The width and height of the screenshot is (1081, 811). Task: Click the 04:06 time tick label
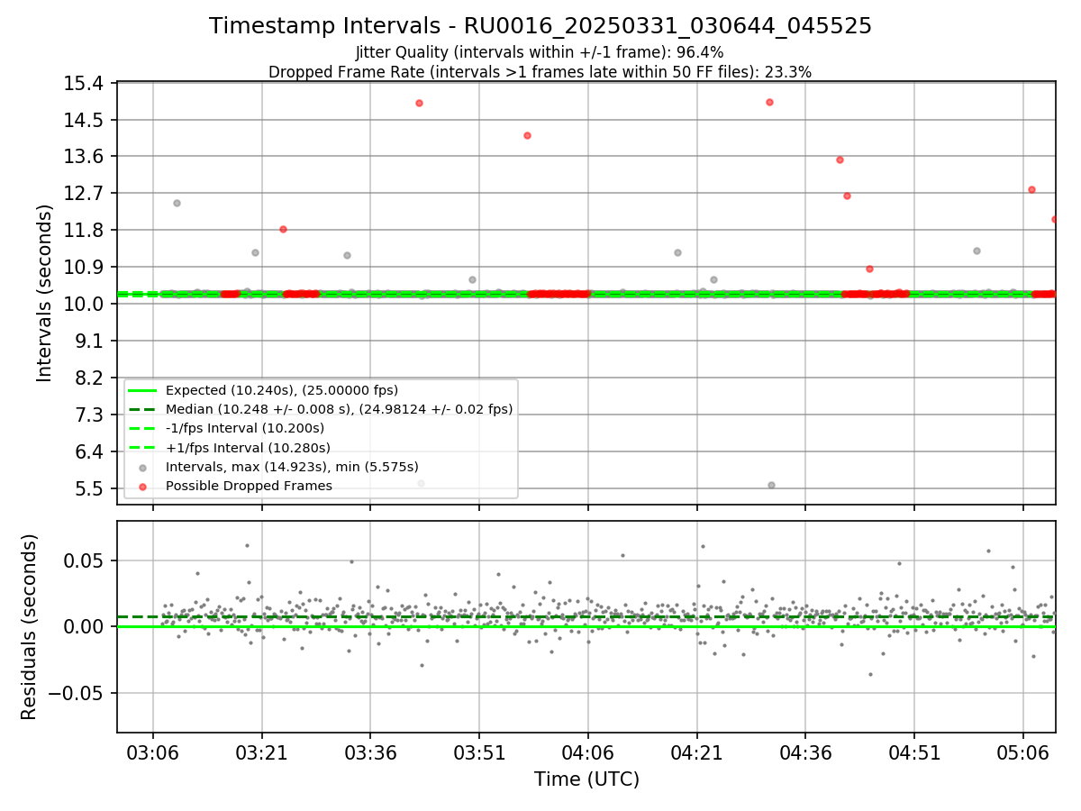587,752
